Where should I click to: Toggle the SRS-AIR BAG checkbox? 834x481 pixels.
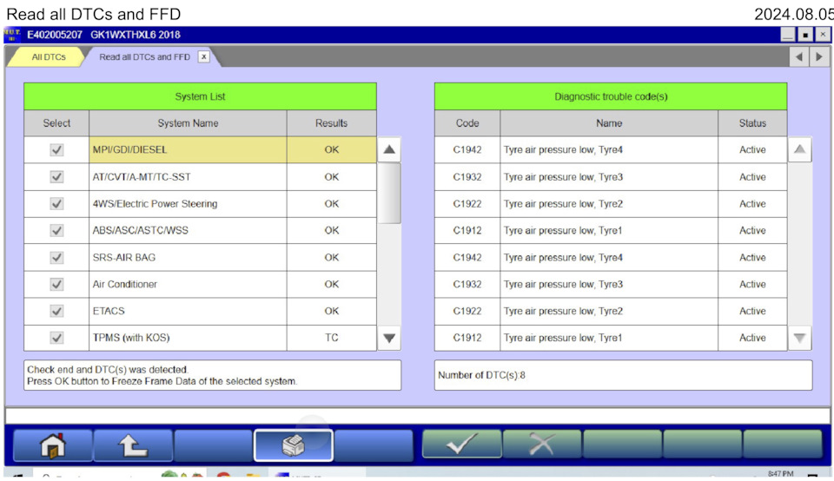(56, 257)
